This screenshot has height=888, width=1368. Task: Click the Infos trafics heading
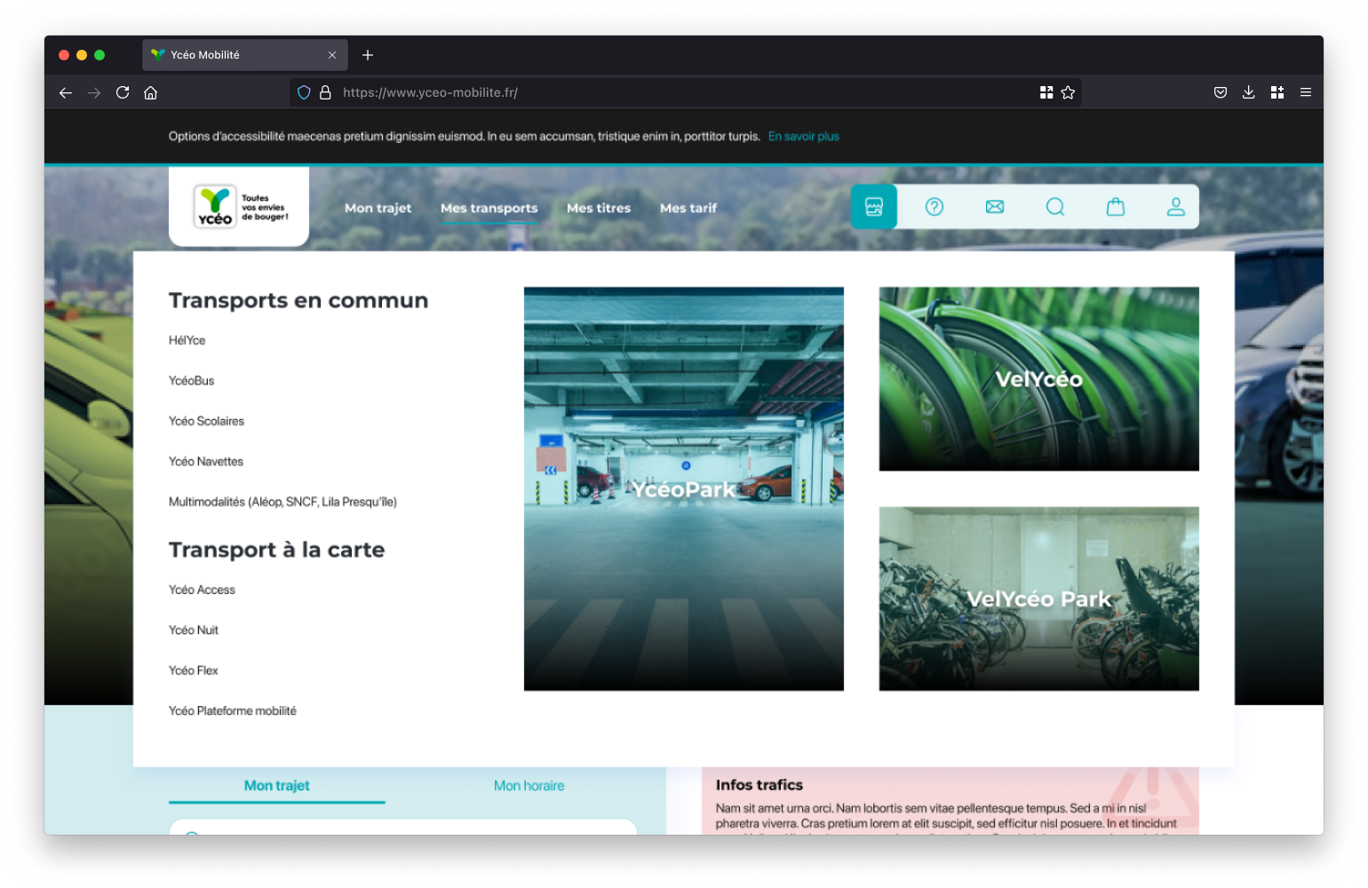pos(760,785)
